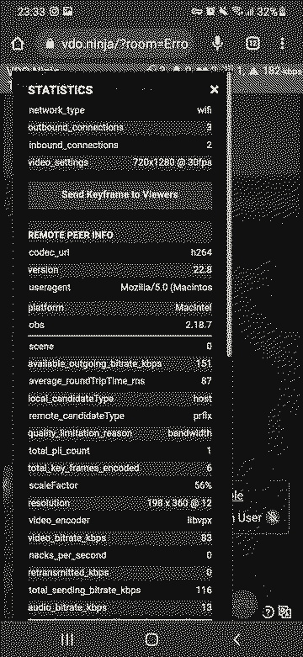303x657 pixels.
Task: Open the help question mark icon
Action: pyautogui.click(x=268, y=612)
